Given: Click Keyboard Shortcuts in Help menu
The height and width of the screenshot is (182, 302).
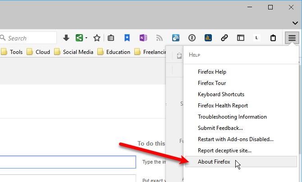Looking at the screenshot, I should (221, 94).
